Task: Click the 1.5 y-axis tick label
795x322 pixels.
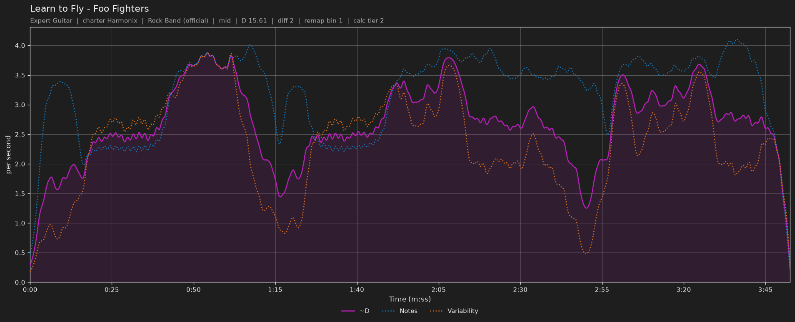Action: [20, 193]
